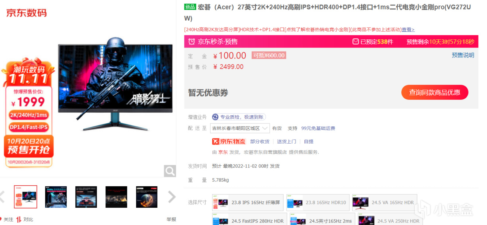Click the 专业质检 service badge icon
487x225 pixels.
[215, 117]
